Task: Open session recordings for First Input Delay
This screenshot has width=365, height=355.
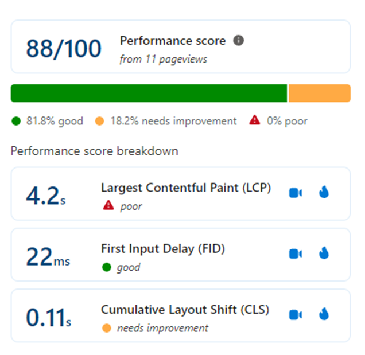Action: tap(296, 253)
